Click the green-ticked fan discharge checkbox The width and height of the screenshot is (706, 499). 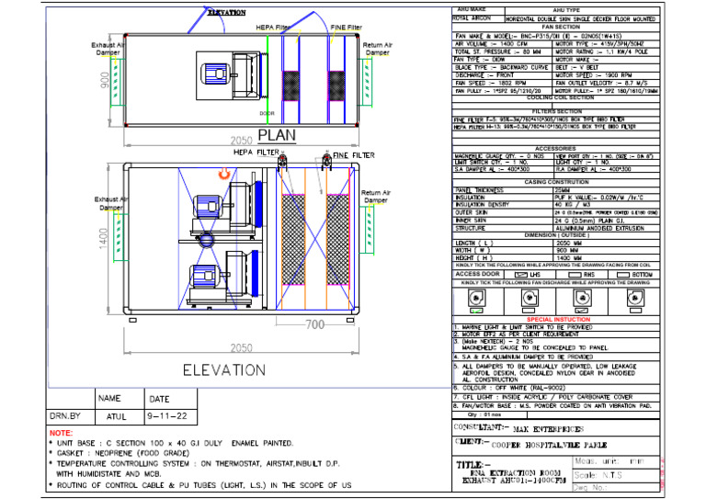(476, 311)
